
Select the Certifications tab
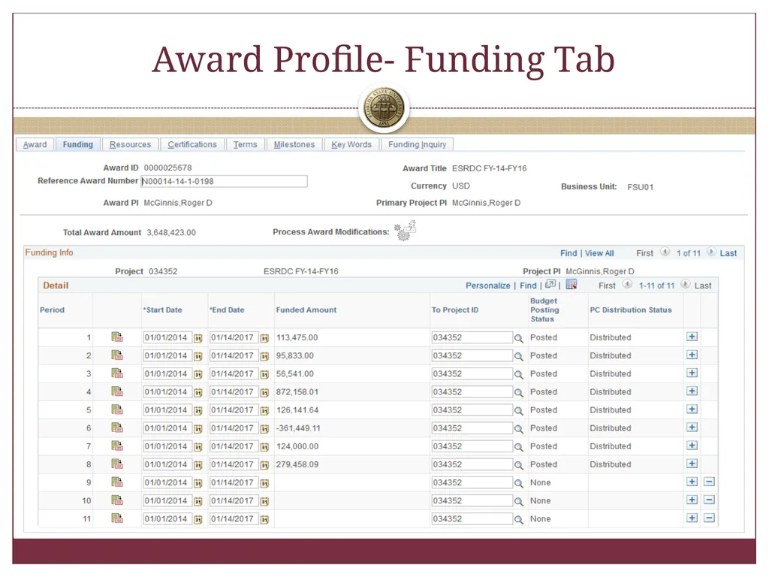192,144
